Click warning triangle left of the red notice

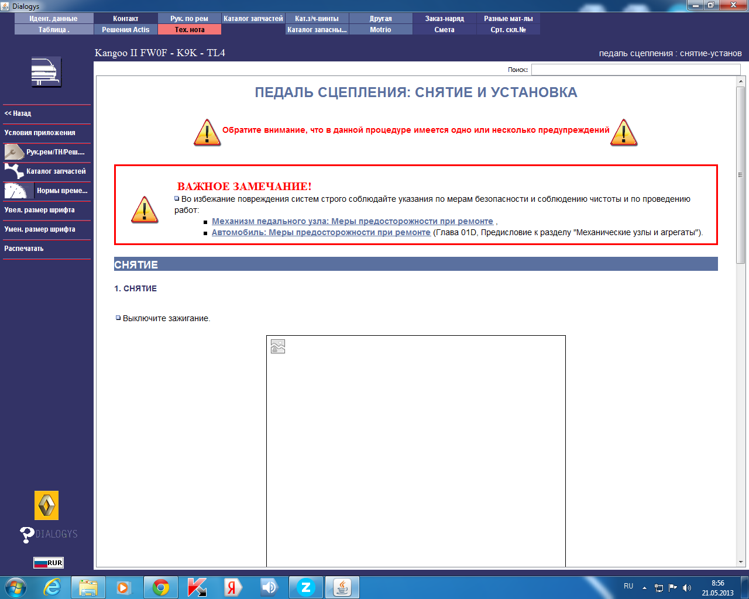click(207, 132)
